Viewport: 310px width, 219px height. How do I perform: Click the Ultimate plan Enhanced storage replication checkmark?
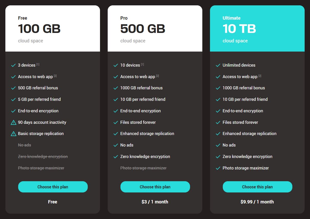218,134
